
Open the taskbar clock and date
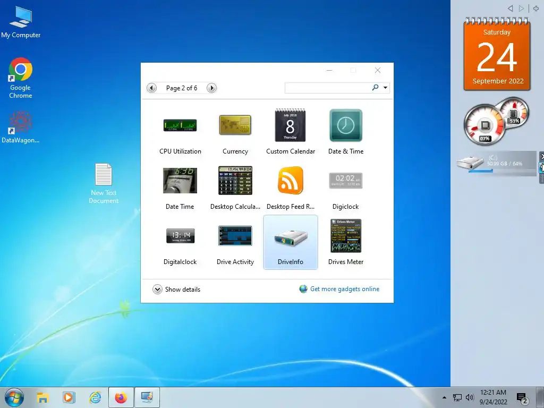pos(494,397)
